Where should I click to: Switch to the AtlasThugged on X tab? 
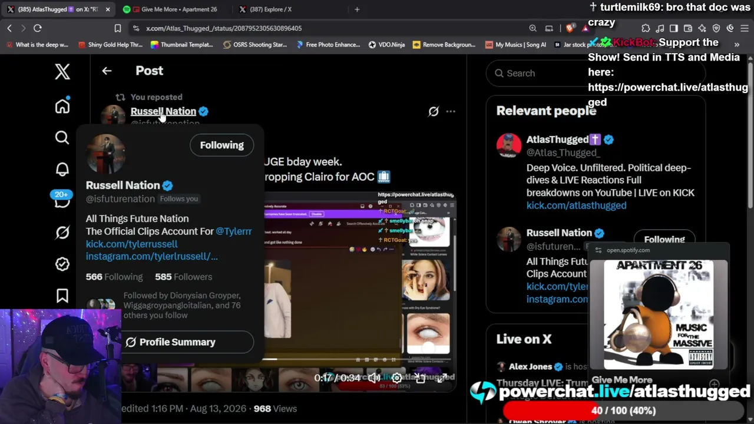click(x=58, y=9)
